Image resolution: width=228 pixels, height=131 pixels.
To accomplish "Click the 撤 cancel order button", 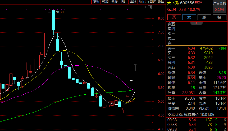I will pos(204,17).
